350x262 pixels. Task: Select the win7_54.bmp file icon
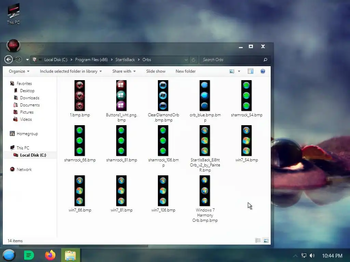246,140
